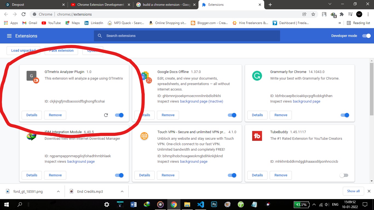This screenshot has height=210, width=374.
Task: Click the Search extensions field
Action: (x=187, y=36)
